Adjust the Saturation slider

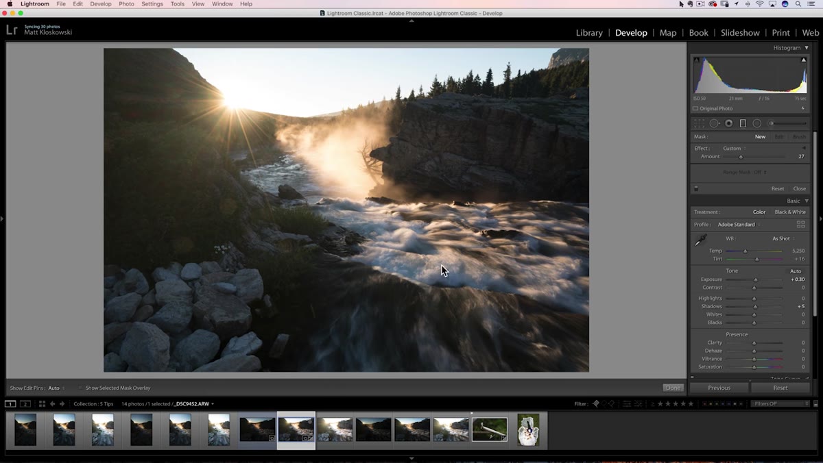tap(754, 367)
